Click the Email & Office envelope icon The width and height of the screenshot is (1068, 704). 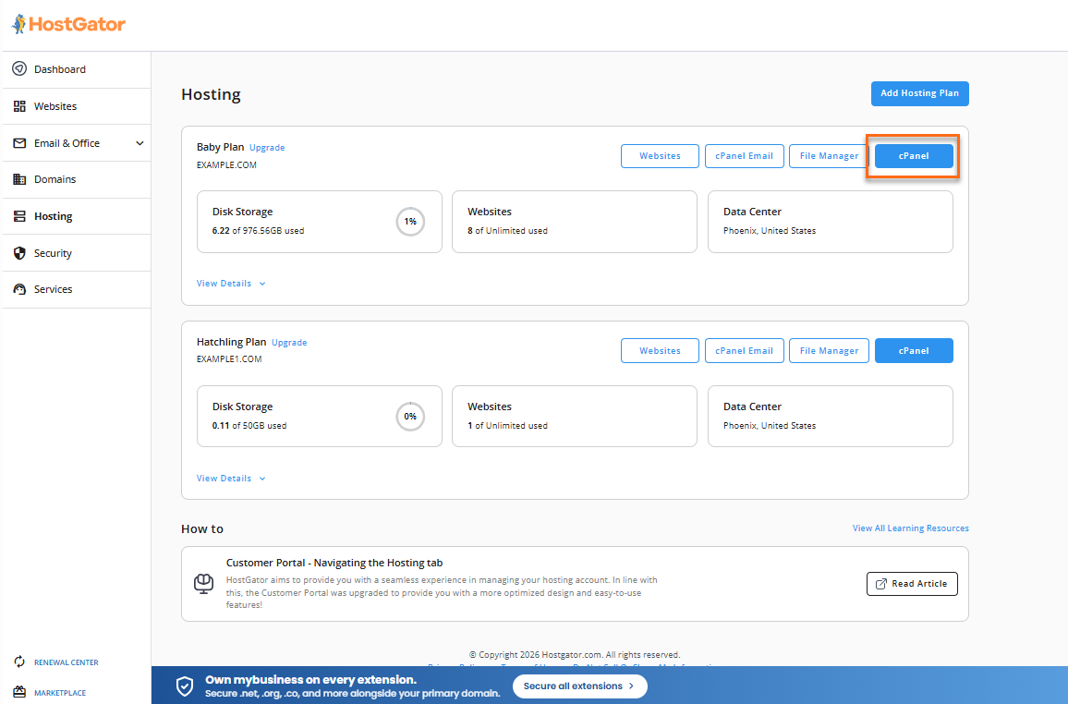(19, 143)
